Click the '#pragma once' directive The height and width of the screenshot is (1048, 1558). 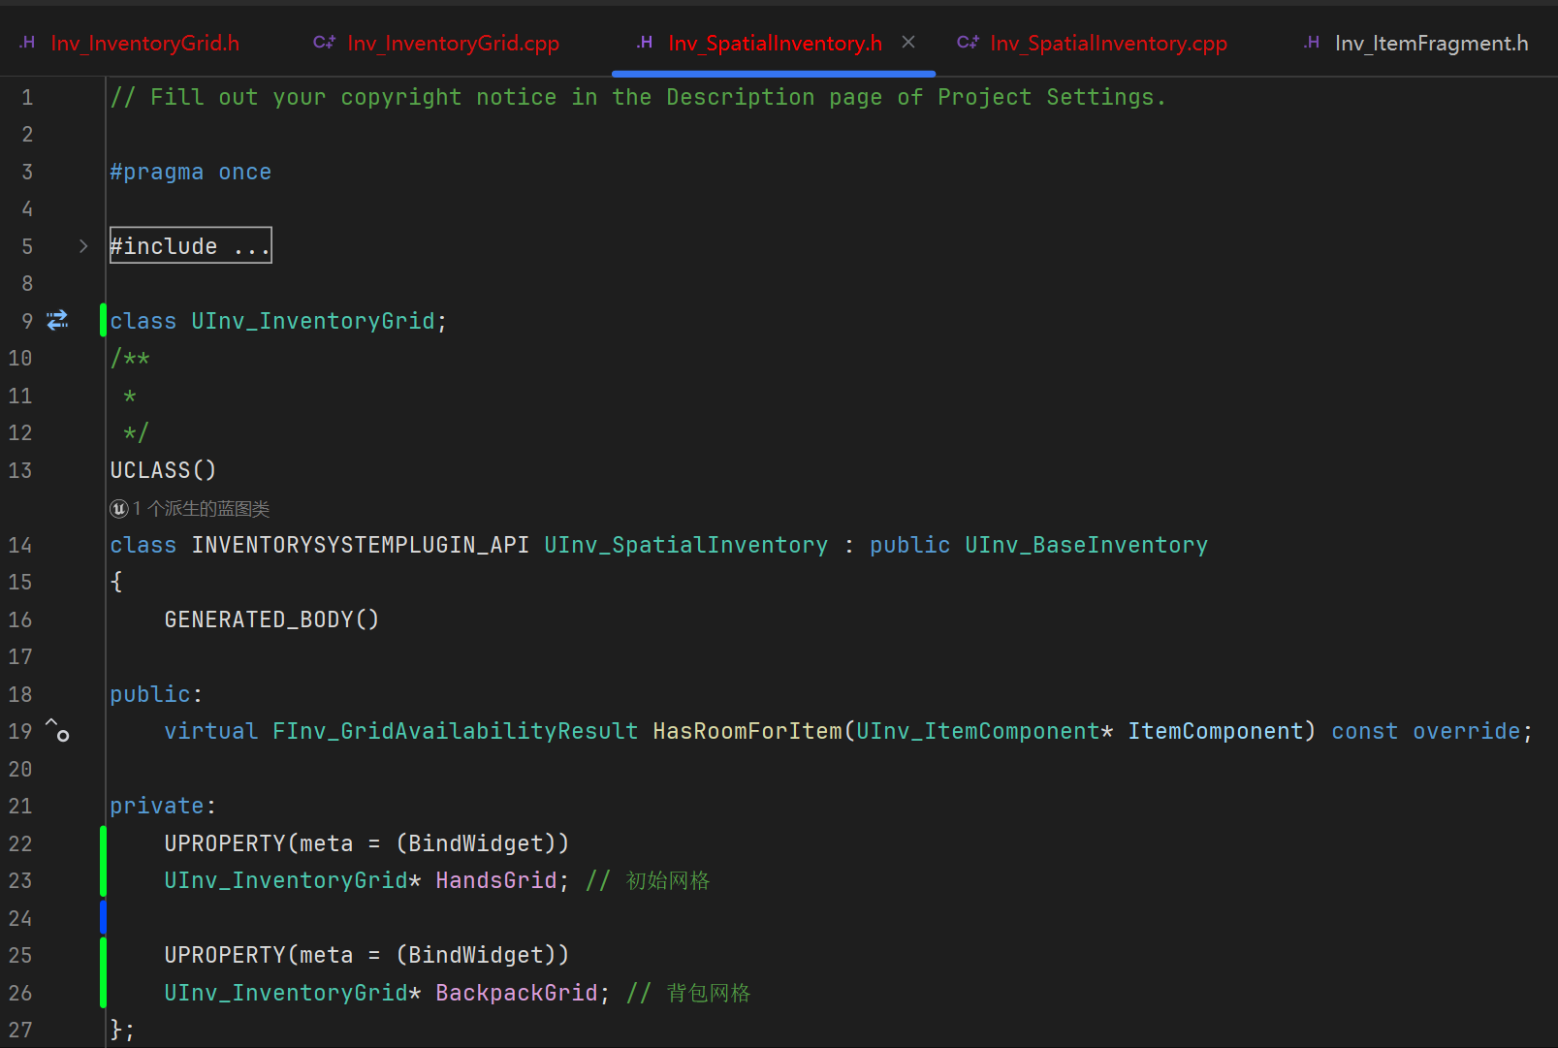tap(190, 172)
